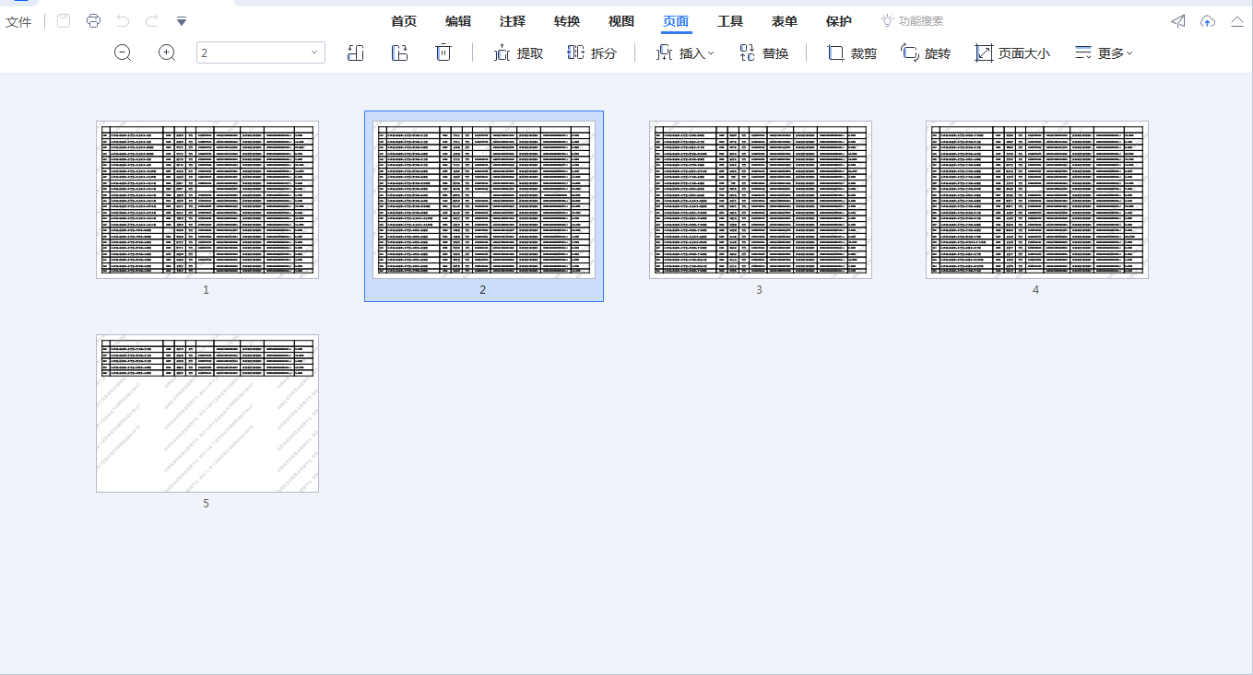The width and height of the screenshot is (1253, 675).
Task: Switch to the 编辑 (Edit) tab
Action: pos(458,21)
